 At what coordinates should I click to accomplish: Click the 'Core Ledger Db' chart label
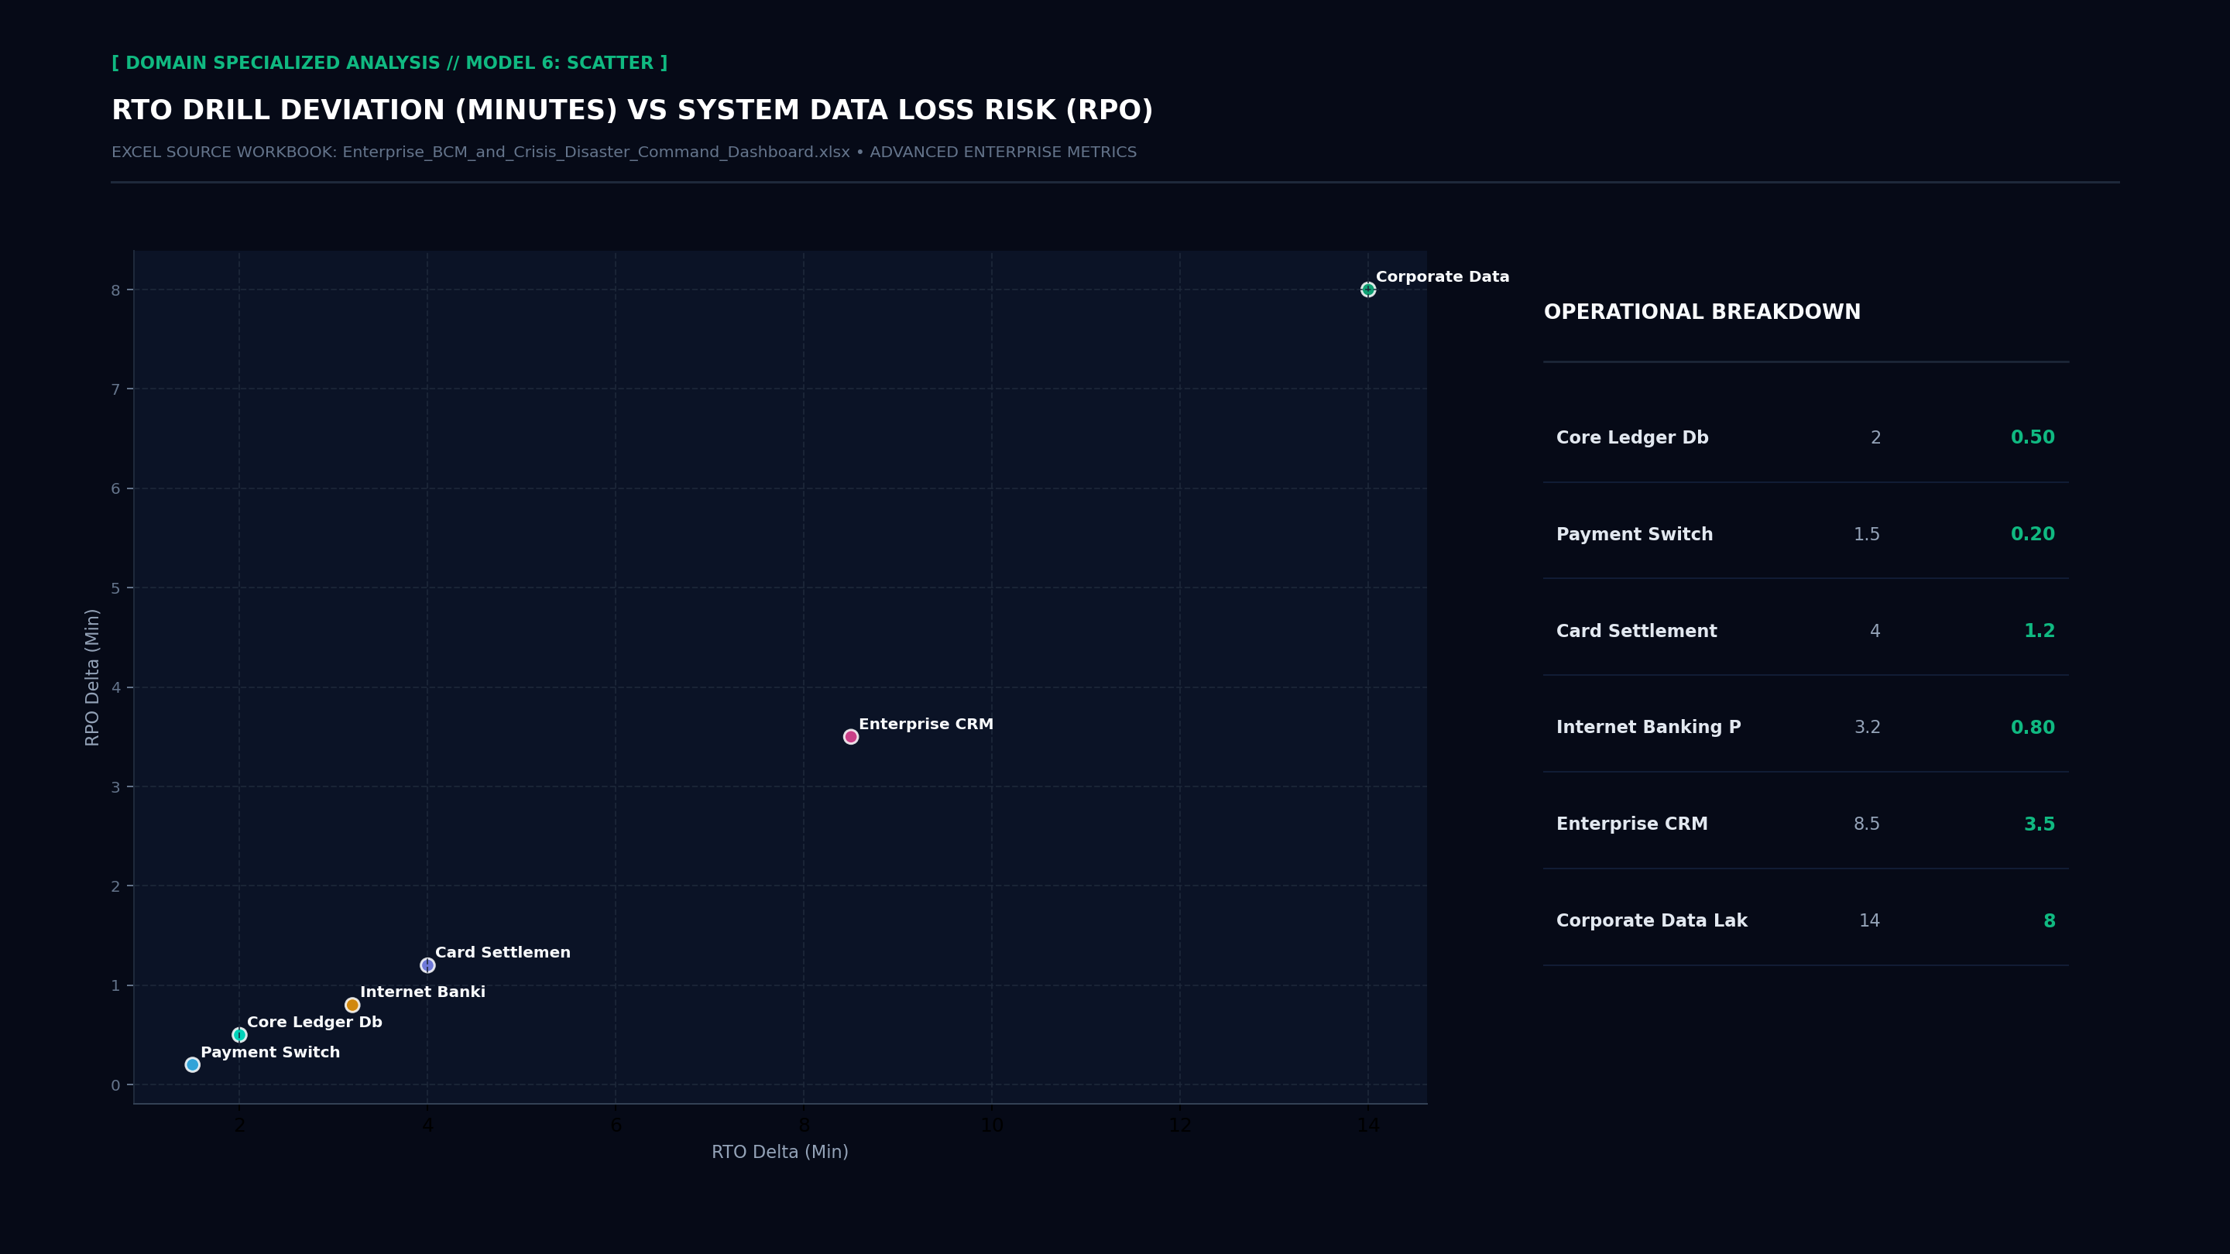point(314,1022)
